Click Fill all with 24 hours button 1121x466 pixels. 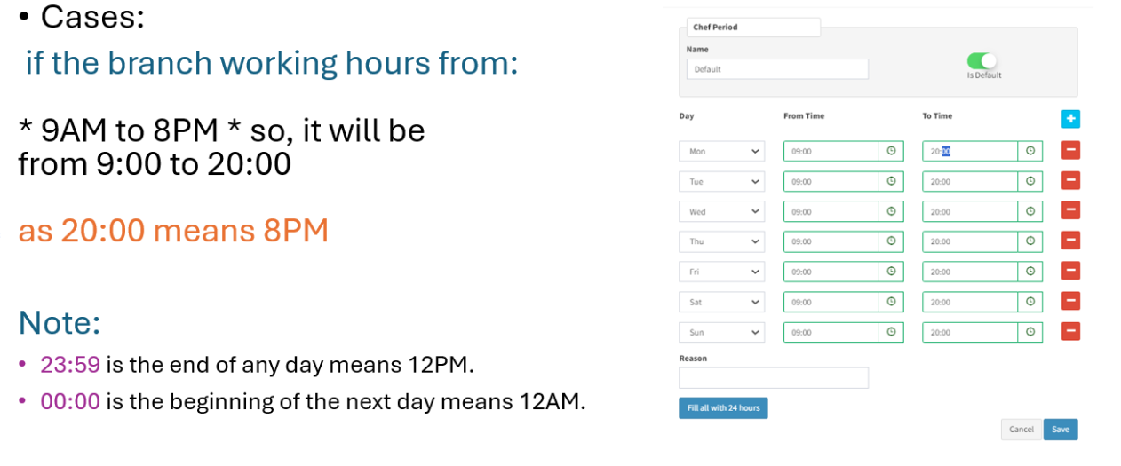tap(723, 407)
